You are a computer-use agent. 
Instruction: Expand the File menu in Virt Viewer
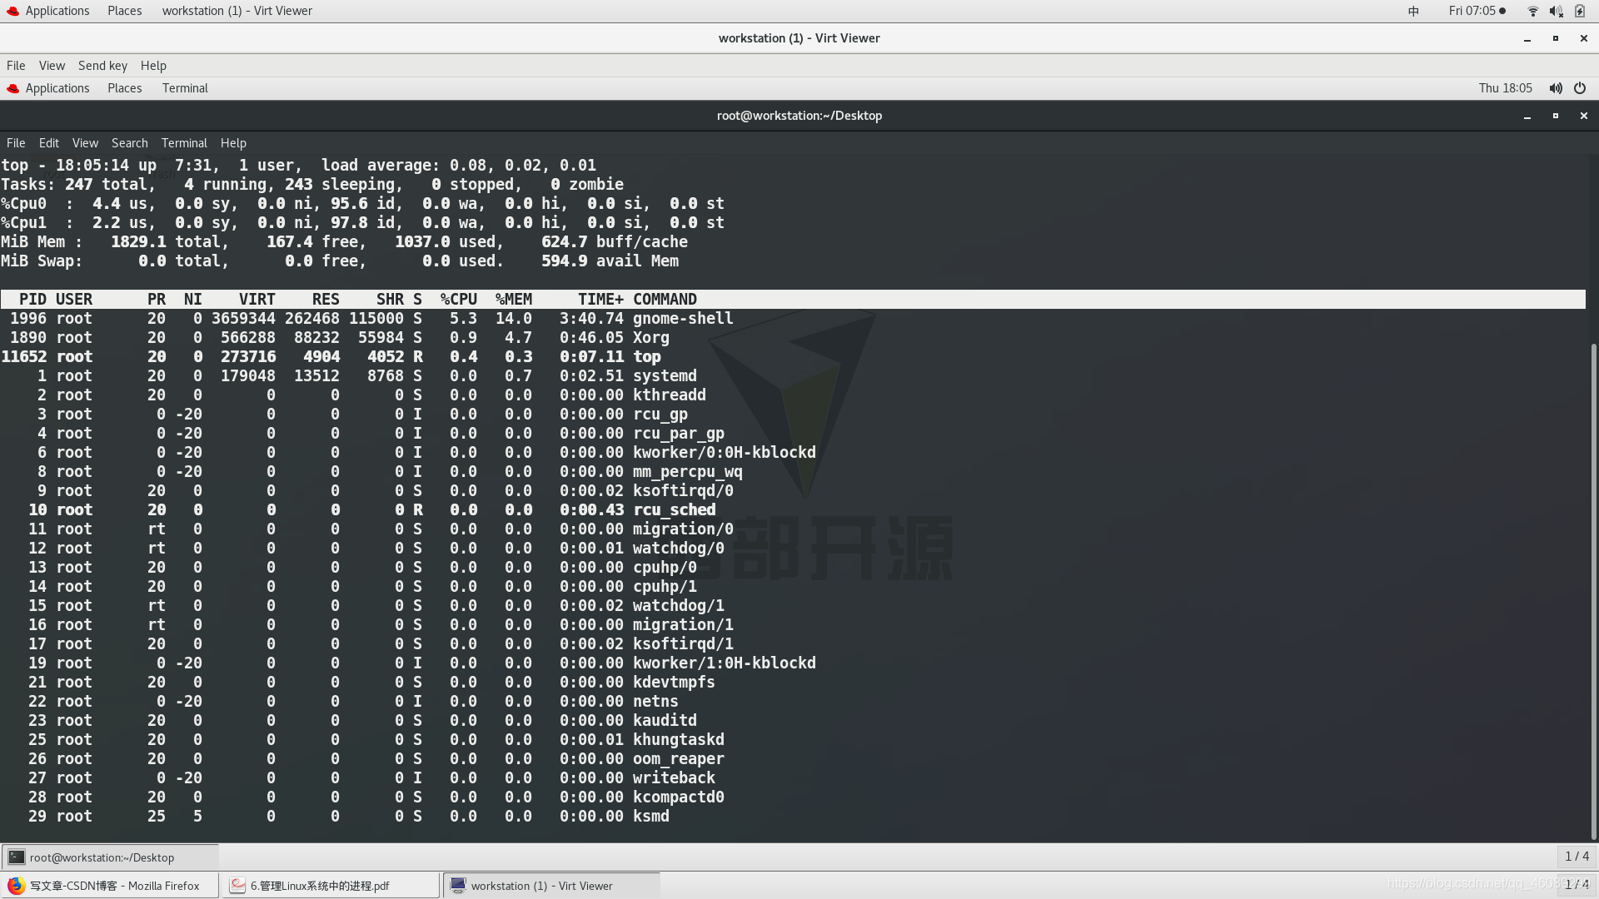point(15,65)
